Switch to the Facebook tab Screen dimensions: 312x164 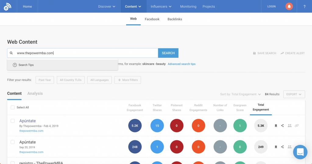tap(152, 19)
